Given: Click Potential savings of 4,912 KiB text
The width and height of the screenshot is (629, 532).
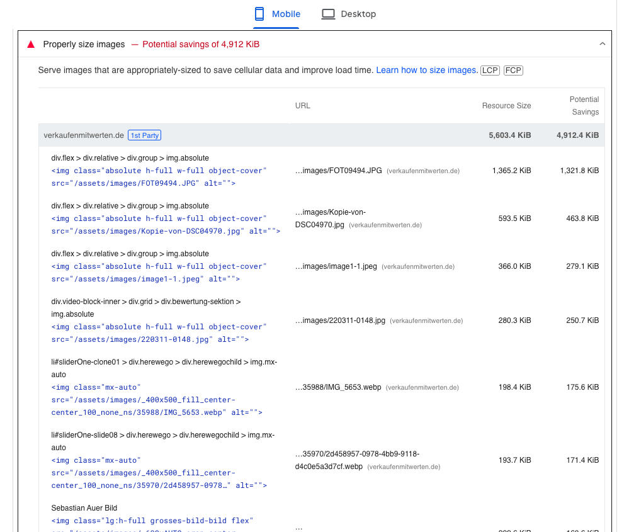Looking at the screenshot, I should 201,44.
